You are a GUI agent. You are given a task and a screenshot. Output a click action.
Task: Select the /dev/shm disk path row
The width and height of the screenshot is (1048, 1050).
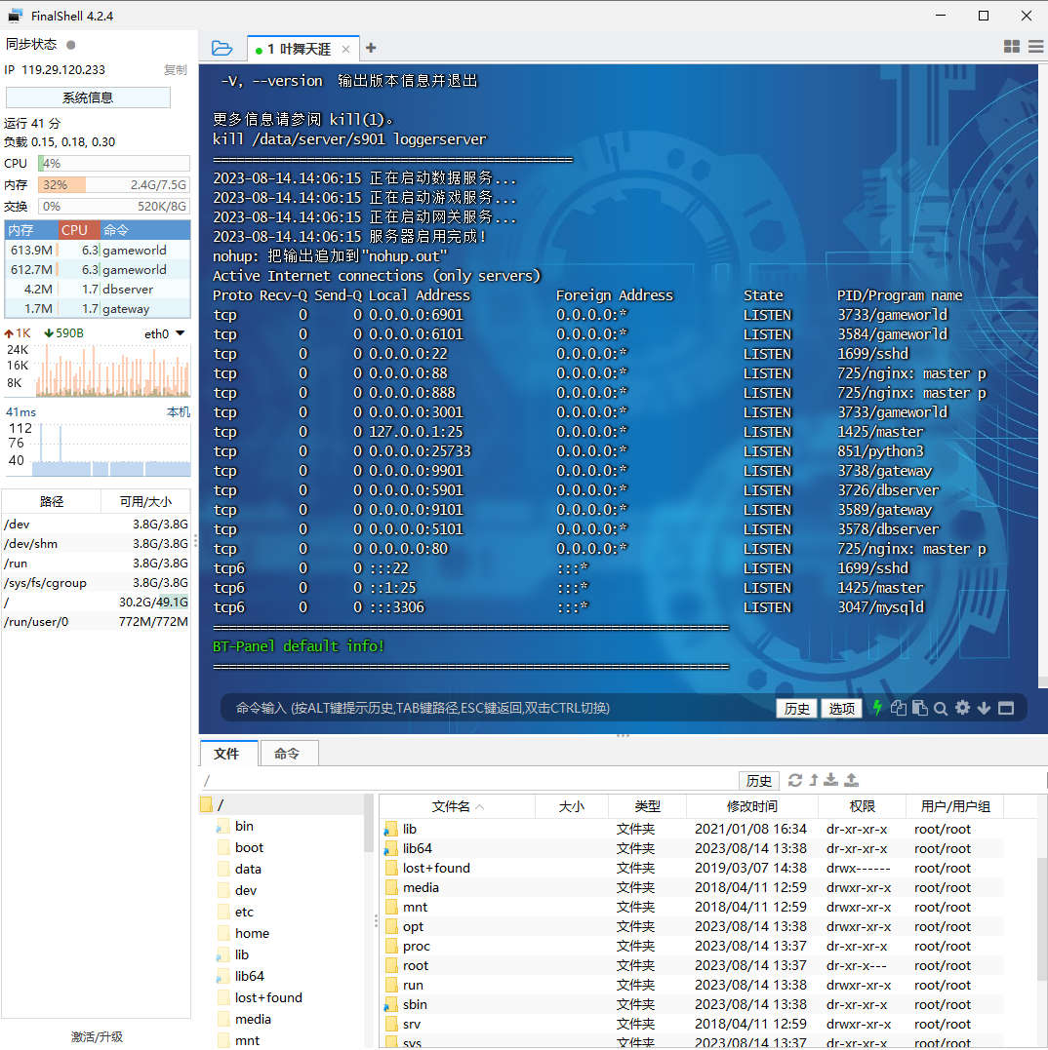tap(97, 544)
